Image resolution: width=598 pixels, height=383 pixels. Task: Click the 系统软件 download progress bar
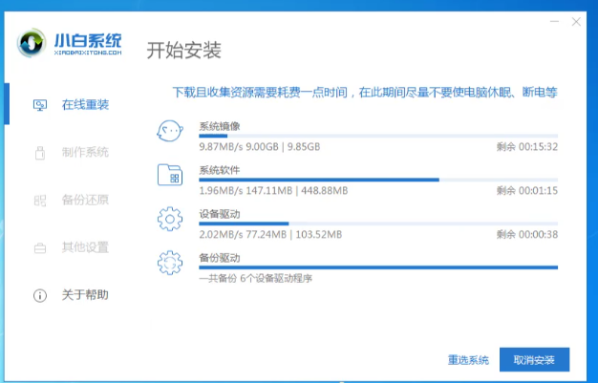[x=377, y=180]
